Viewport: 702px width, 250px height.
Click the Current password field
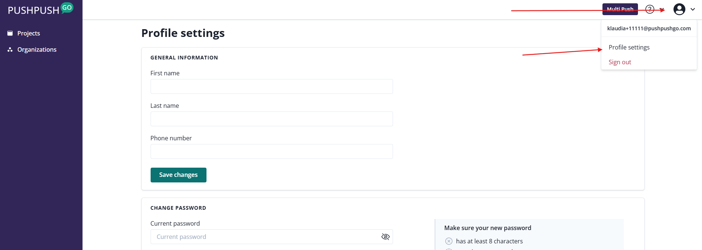265,237
